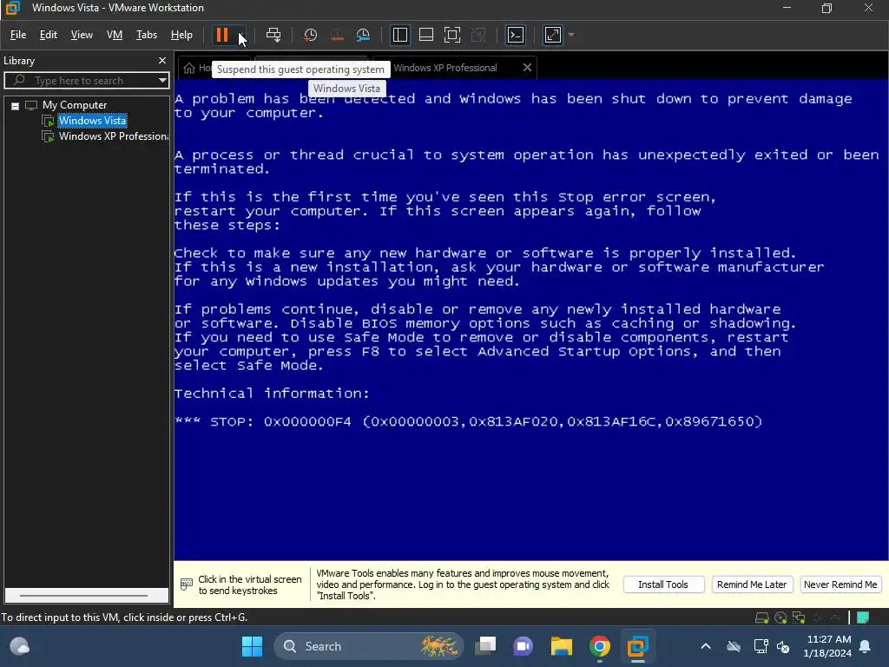Switch to the Home tab

tap(195, 68)
